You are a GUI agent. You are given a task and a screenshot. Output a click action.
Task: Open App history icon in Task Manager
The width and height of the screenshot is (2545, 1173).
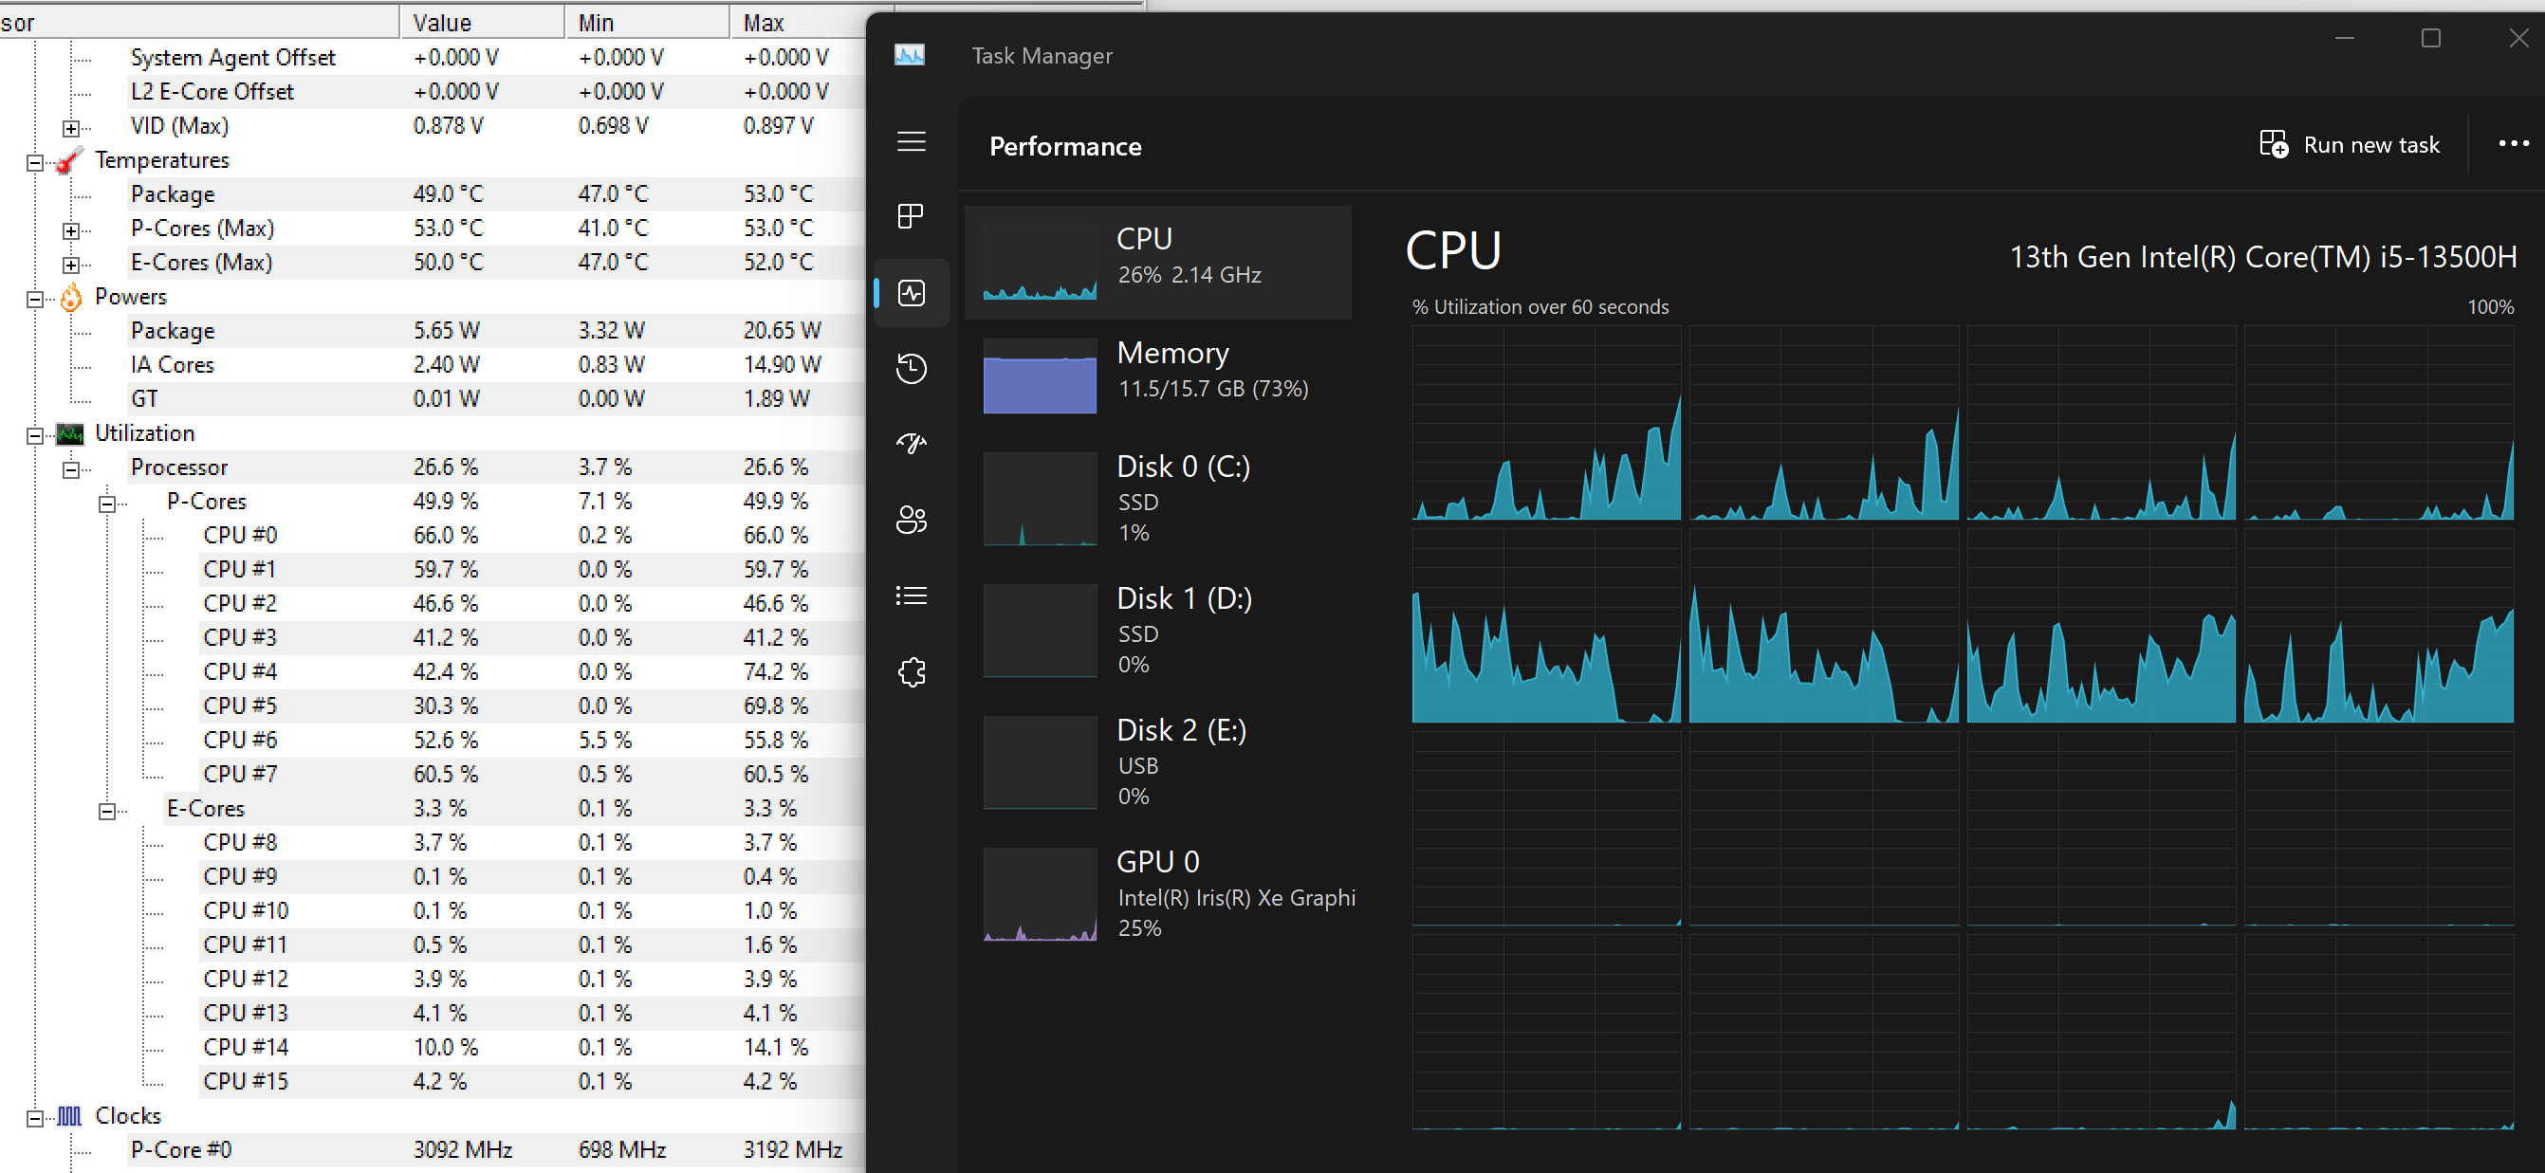911,368
